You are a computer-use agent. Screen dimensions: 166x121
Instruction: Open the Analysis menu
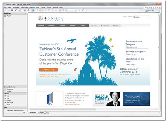pos(32,7)
